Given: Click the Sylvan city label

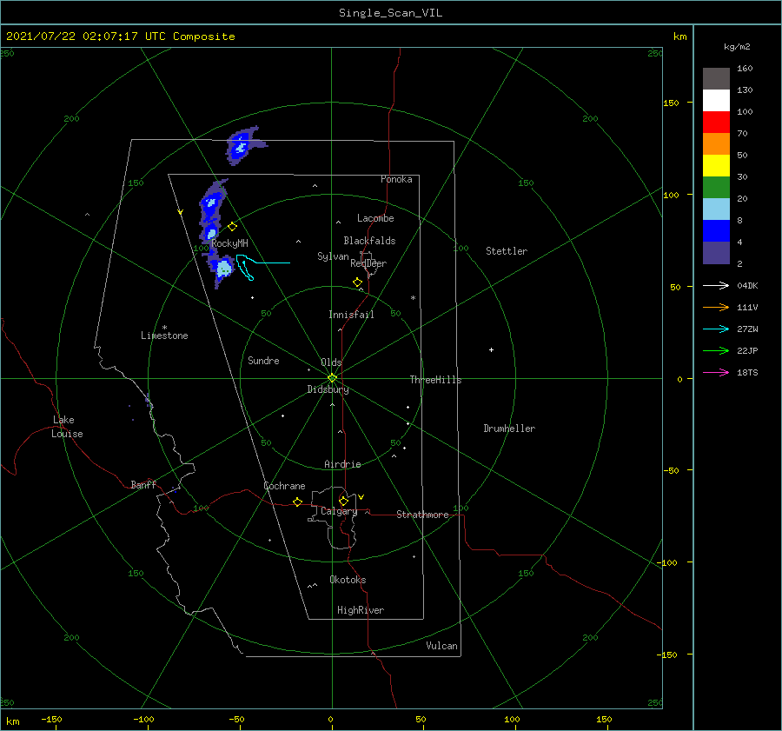Looking at the screenshot, I should point(333,256).
